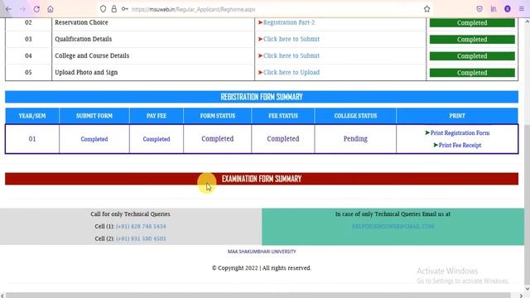Click the Upload Photo and Sign row label
The image size is (530, 298).
coord(86,72)
